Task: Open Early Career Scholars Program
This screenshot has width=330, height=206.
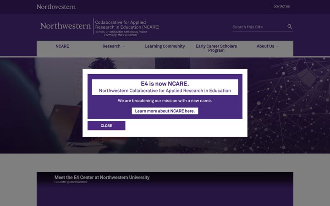Action: coord(216,48)
